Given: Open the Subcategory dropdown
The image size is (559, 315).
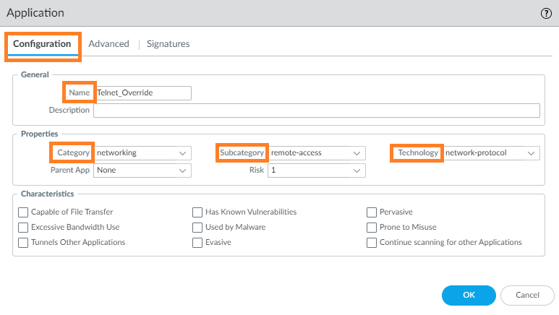Looking at the screenshot, I should (317, 153).
